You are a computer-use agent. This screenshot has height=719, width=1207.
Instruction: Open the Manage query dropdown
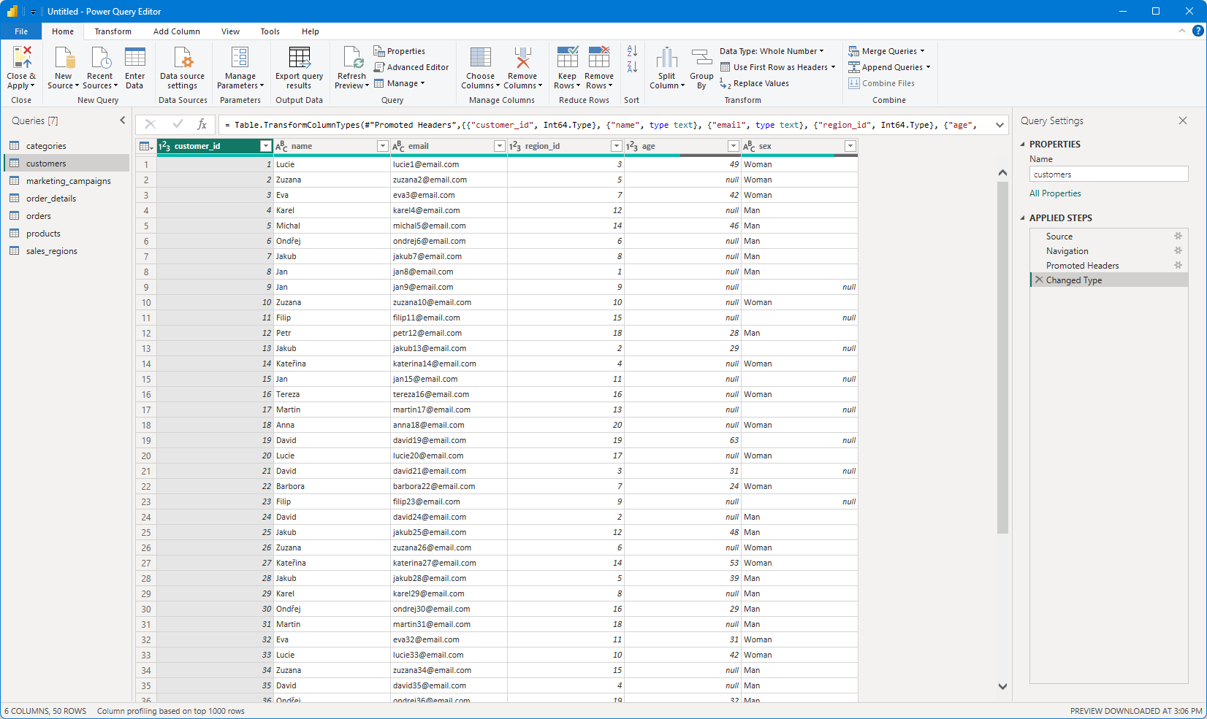click(x=400, y=83)
